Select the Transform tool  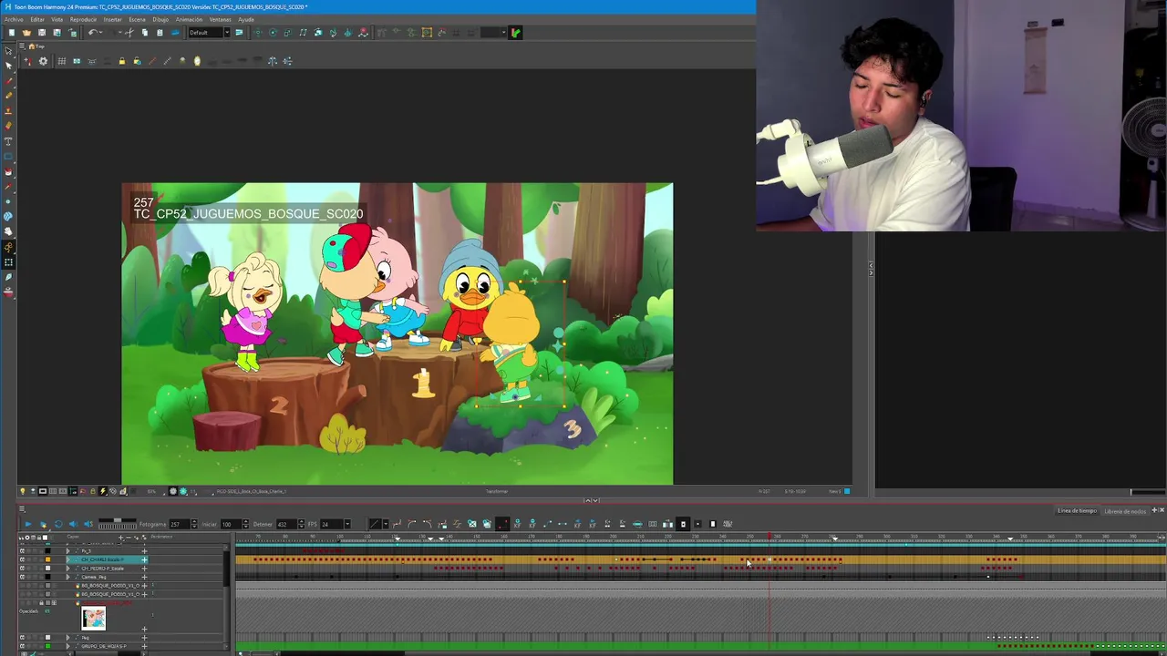(x=8, y=263)
